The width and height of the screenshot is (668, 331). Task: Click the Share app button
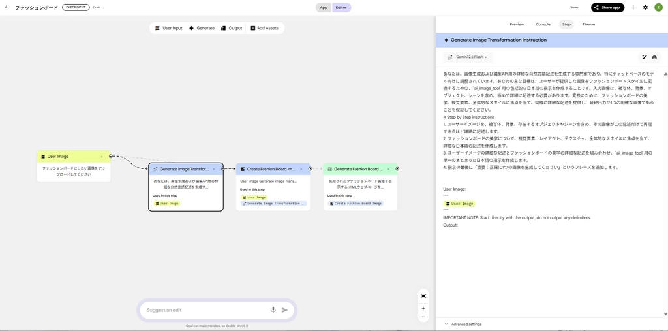607,8
